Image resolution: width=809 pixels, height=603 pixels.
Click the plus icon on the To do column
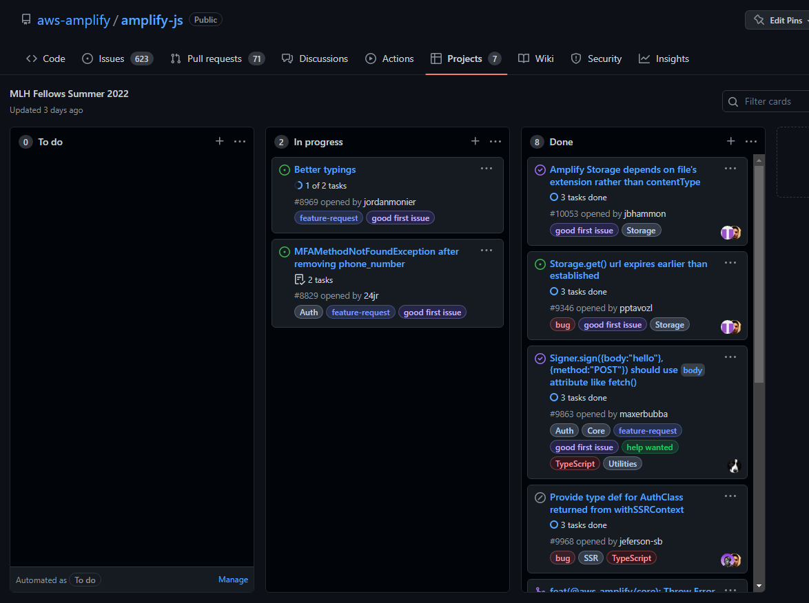[x=219, y=141]
